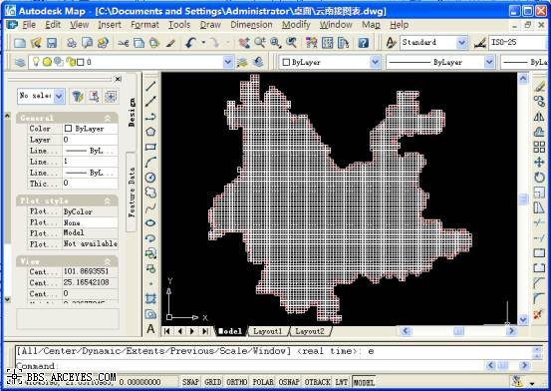
Task: Collapse the General properties section
Action: [x=108, y=118]
